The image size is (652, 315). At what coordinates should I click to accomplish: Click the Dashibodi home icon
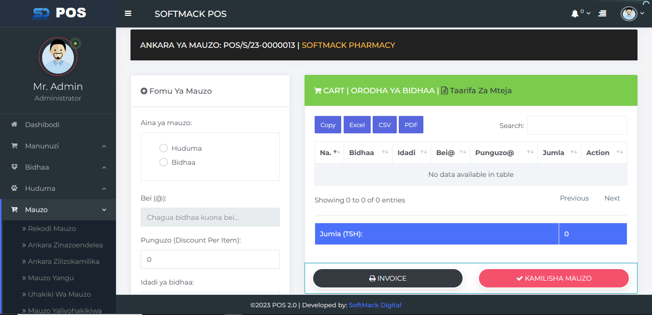pos(14,125)
